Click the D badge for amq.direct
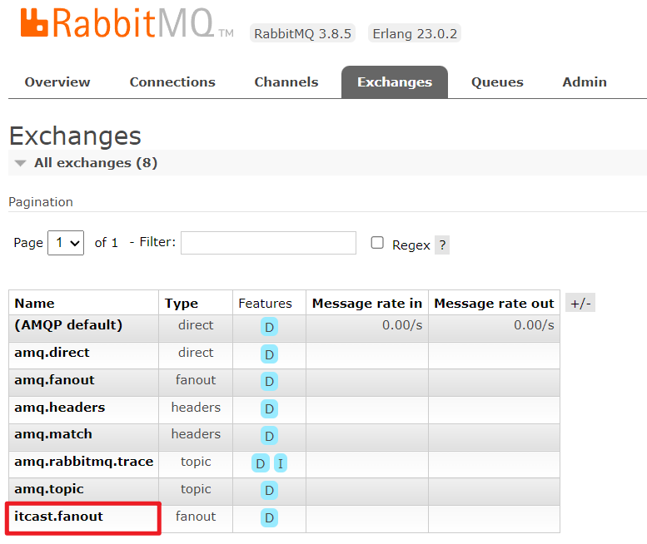647x544 pixels. 269,354
